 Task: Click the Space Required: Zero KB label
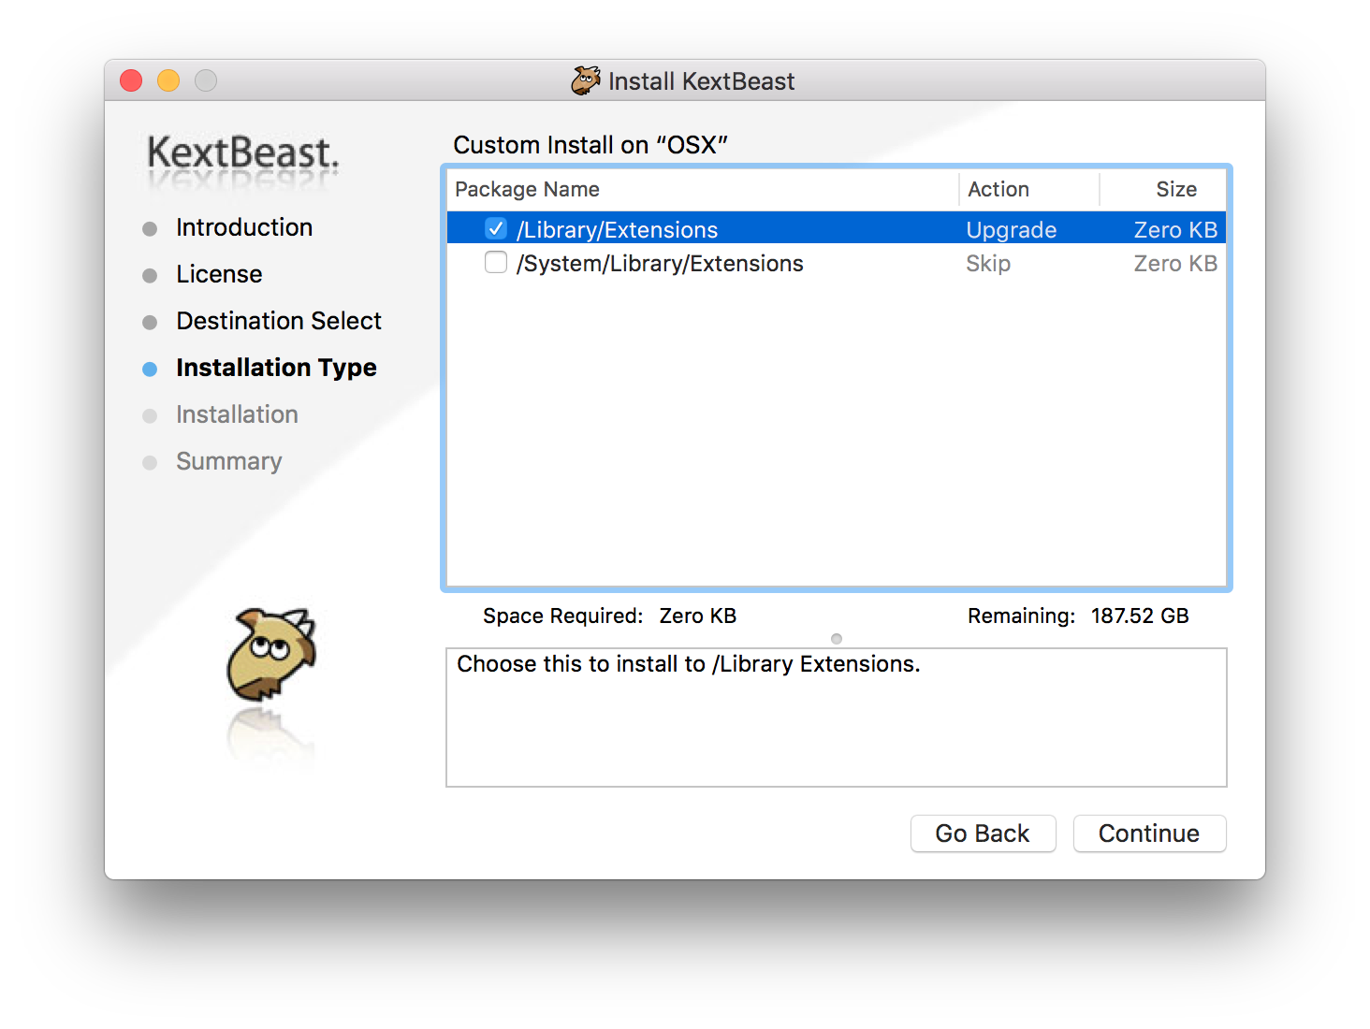[609, 616]
